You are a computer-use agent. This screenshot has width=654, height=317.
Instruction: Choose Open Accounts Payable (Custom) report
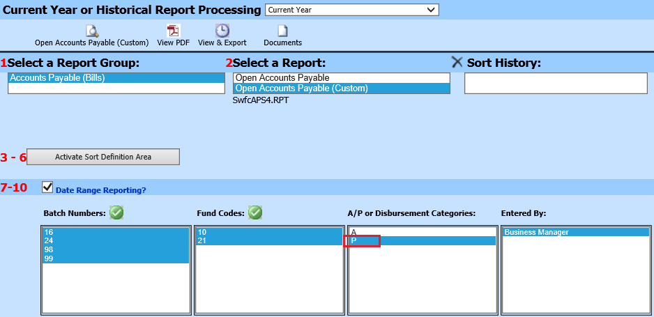pos(341,88)
